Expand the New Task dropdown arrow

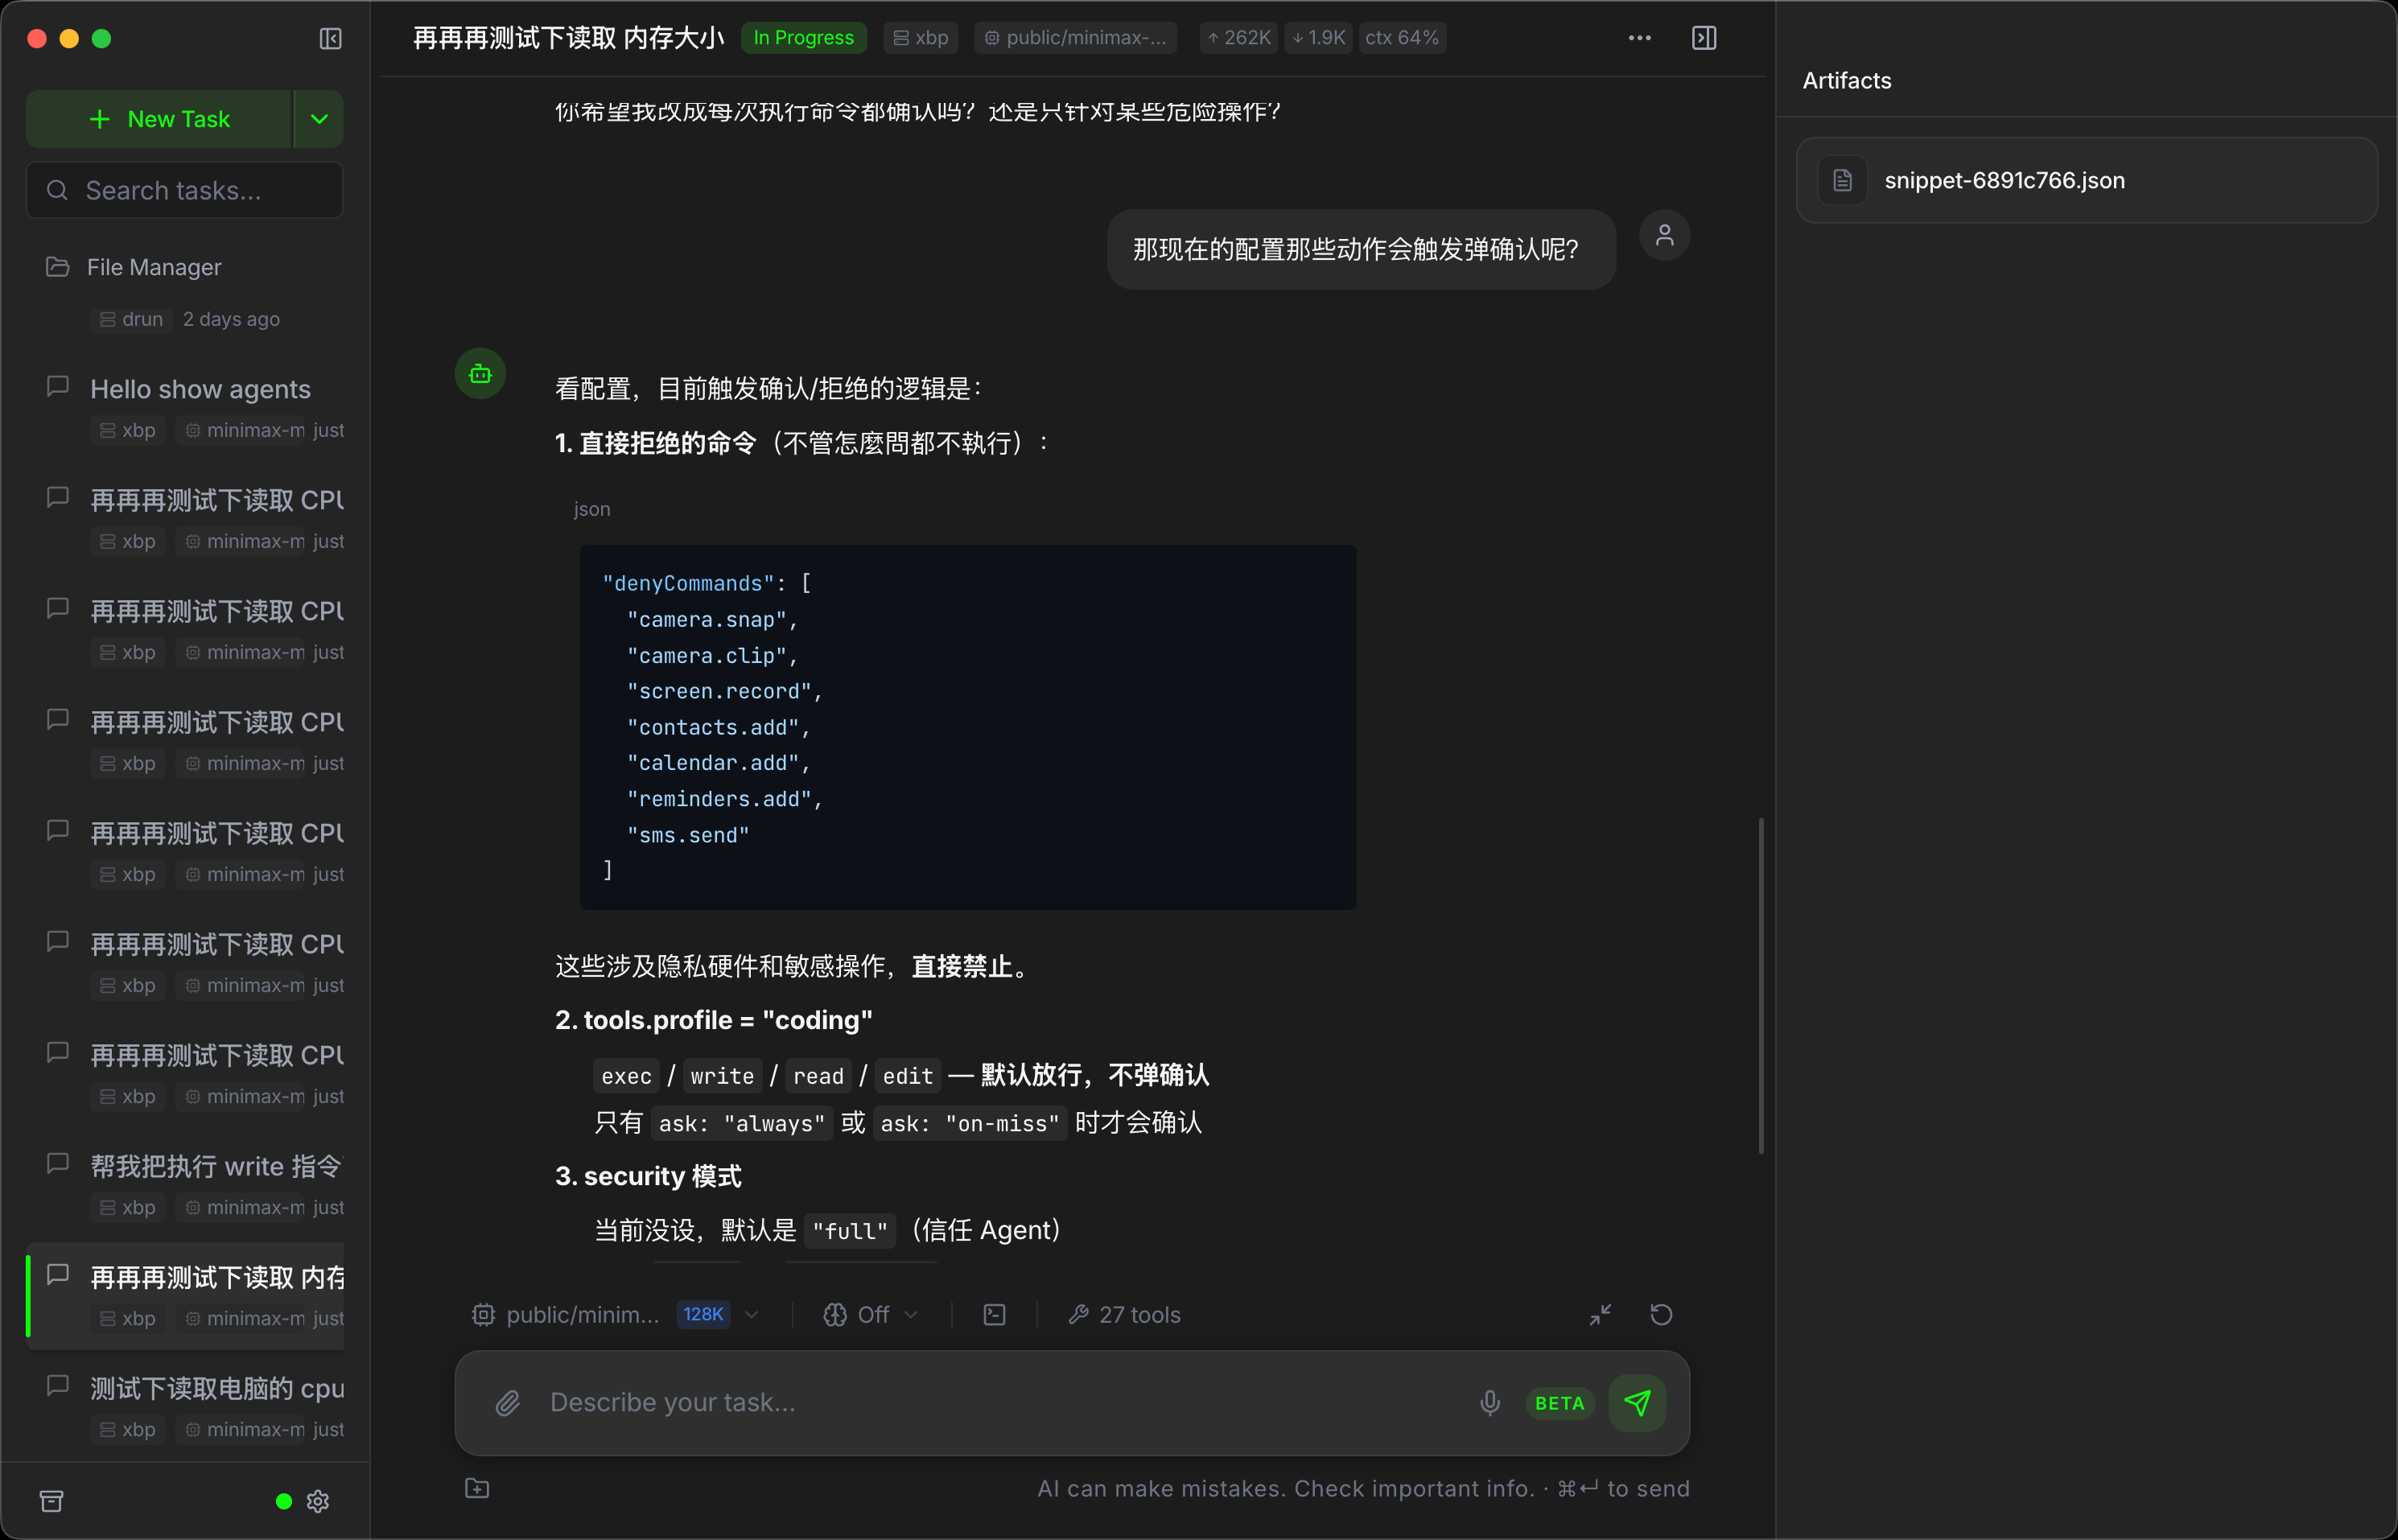[319, 119]
